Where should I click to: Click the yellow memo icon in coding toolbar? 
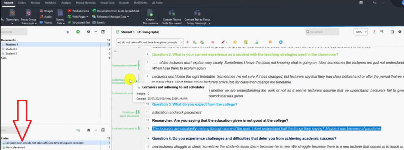tap(245, 42)
